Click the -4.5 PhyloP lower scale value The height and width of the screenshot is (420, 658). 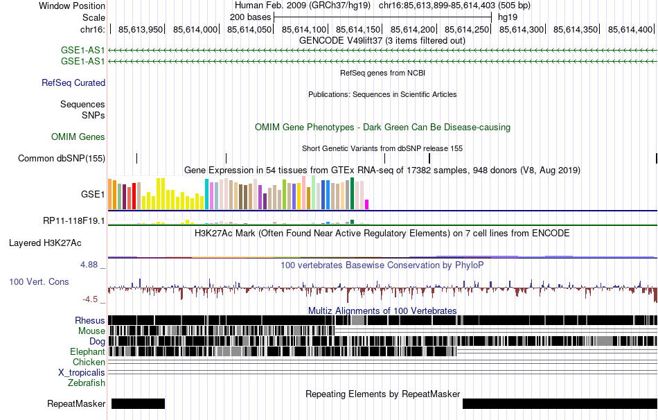90,299
